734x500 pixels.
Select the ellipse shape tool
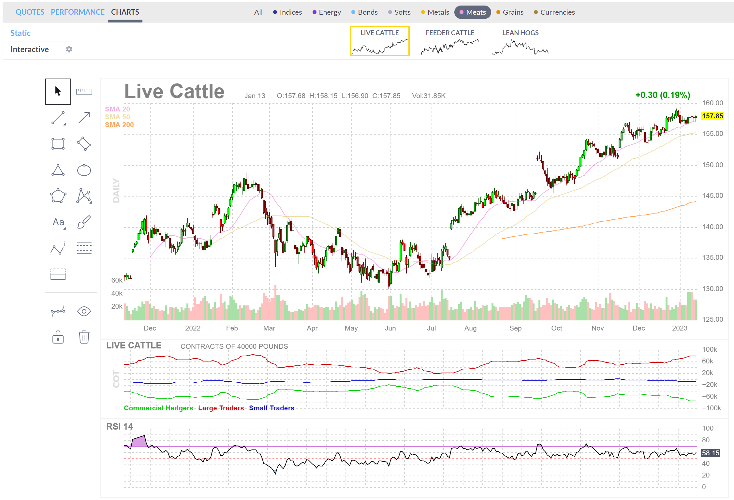[x=84, y=170]
